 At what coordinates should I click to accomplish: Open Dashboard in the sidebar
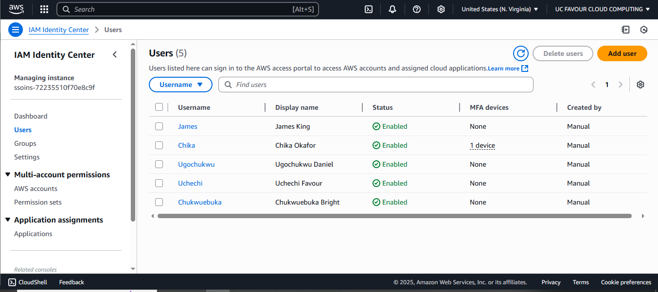(31, 116)
